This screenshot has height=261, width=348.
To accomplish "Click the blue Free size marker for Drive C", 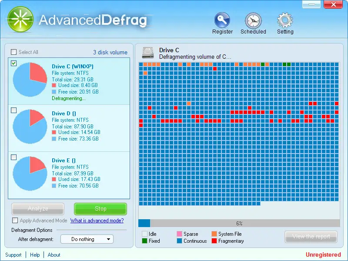I will click(54, 92).
